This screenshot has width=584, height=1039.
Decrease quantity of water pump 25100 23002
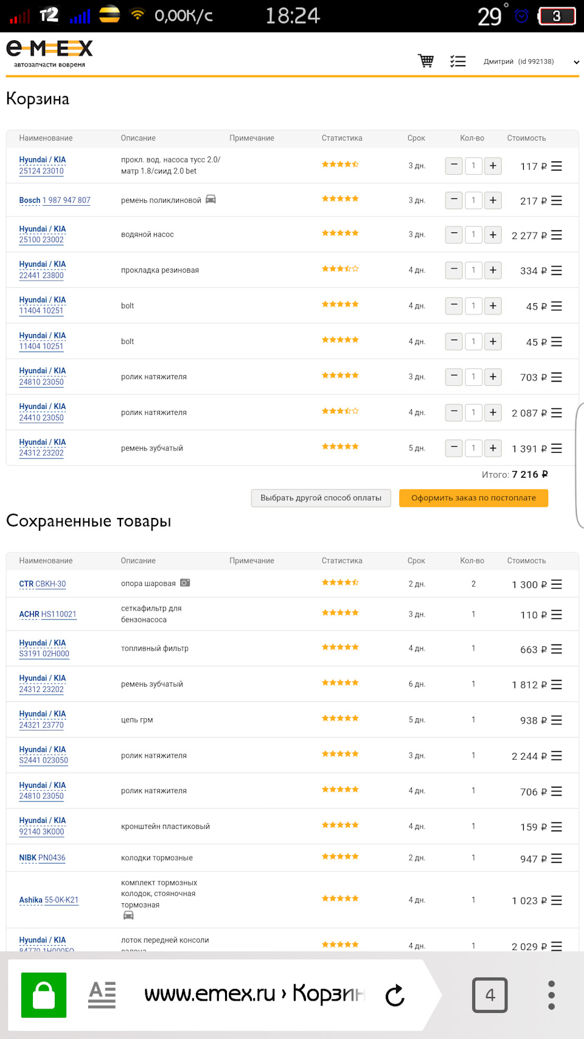[x=454, y=234]
